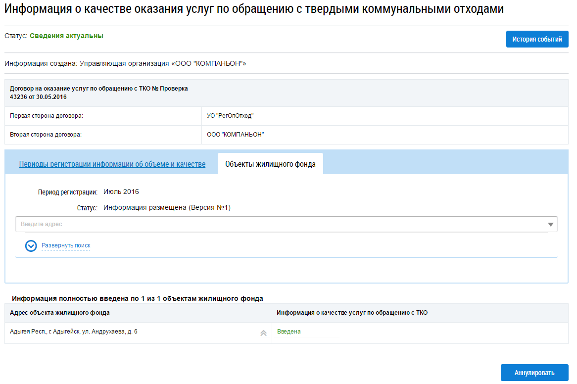Click the Информация размещена (Версия №1) status
This screenshot has width=577, height=384.
tap(167, 208)
